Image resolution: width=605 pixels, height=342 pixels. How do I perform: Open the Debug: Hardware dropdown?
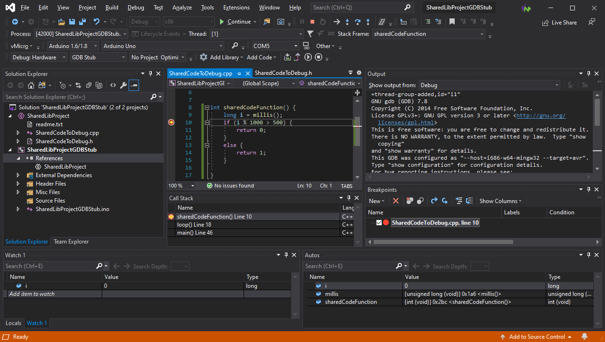click(x=40, y=57)
